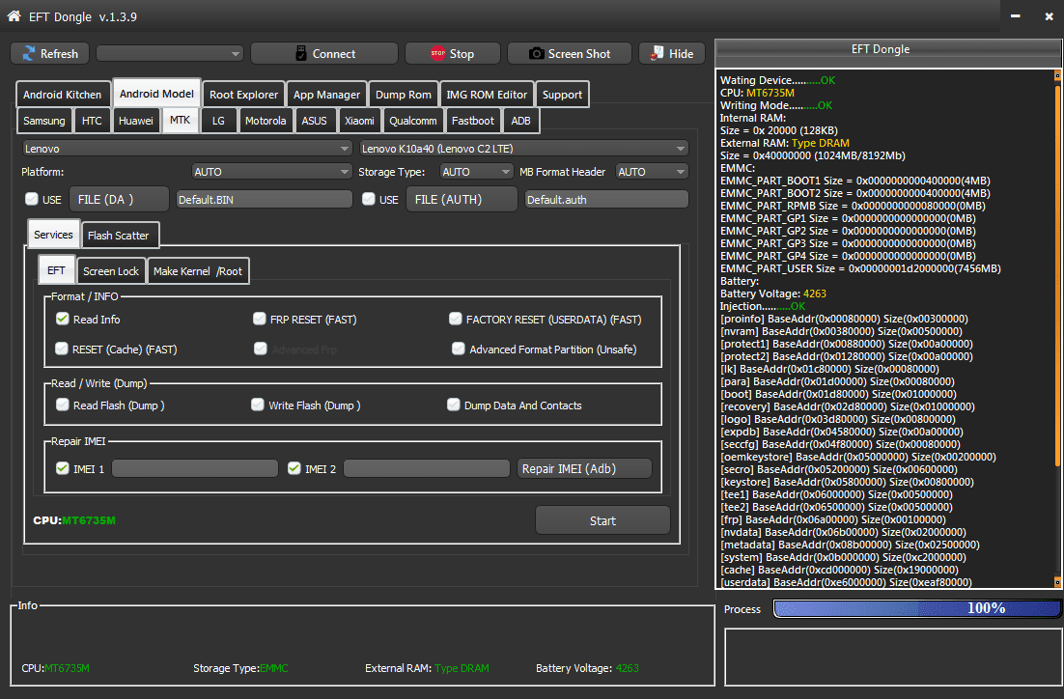Viewport: 1064px width, 699px height.
Task: Click the Repair IMEI (Adb) button
Action: click(584, 468)
